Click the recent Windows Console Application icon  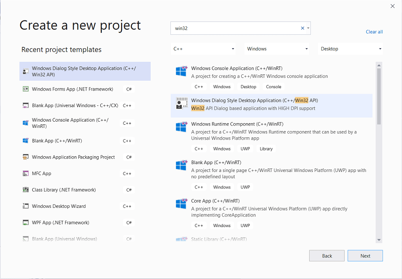(x=26, y=123)
